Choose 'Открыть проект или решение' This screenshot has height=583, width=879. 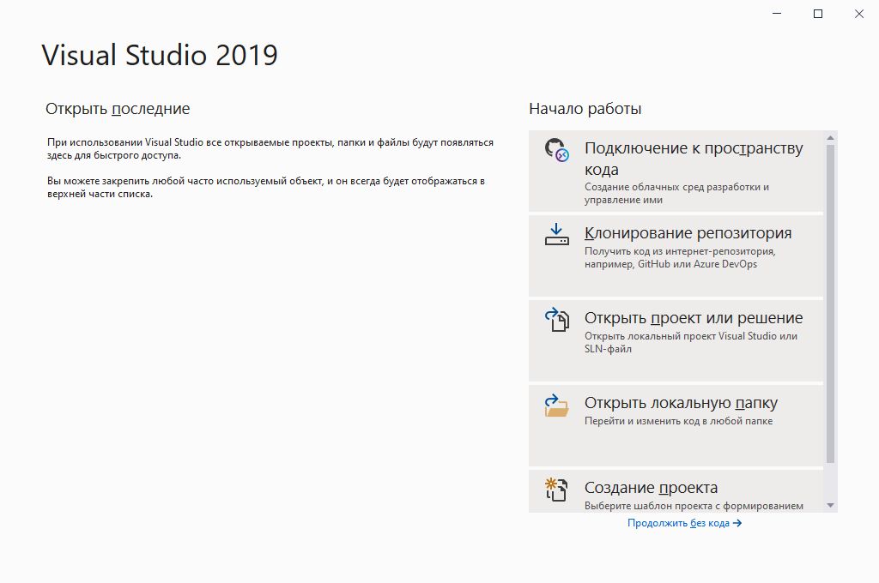tap(676, 340)
